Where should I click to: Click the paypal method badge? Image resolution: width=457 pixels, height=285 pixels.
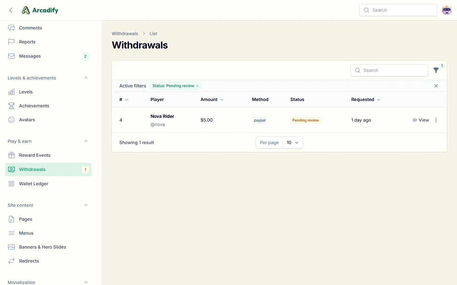[260, 120]
